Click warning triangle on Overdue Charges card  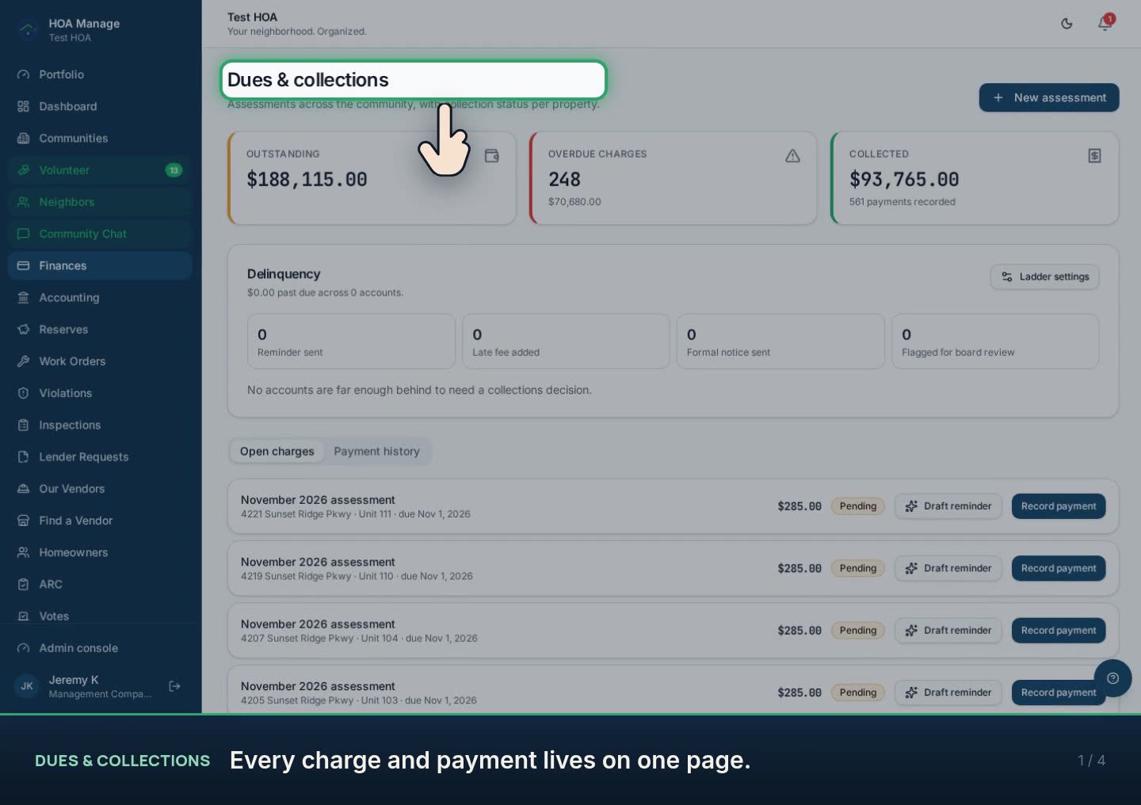coord(792,155)
